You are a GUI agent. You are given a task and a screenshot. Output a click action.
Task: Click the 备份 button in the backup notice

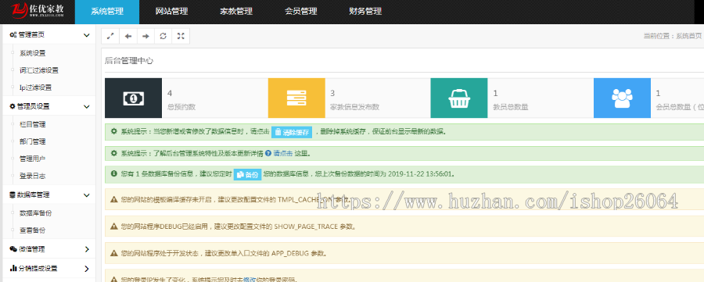coord(247,175)
